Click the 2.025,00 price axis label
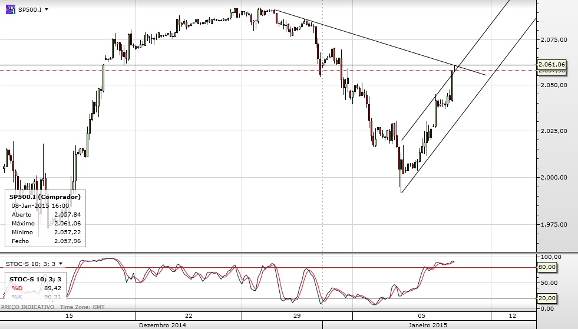578x329 pixels. tap(554, 131)
